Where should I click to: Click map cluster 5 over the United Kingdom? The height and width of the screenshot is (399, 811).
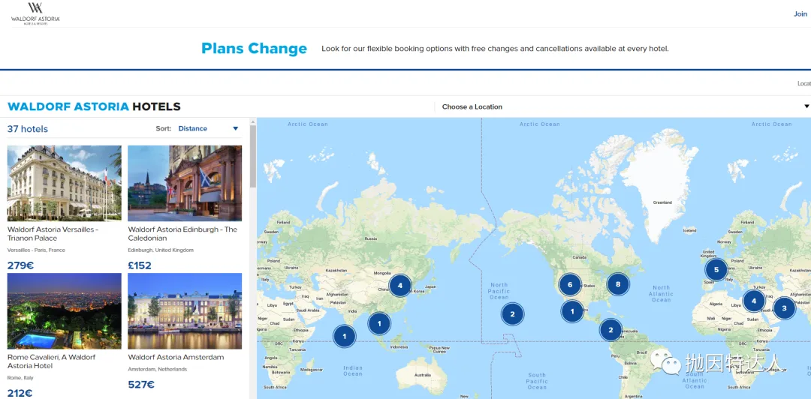point(716,269)
